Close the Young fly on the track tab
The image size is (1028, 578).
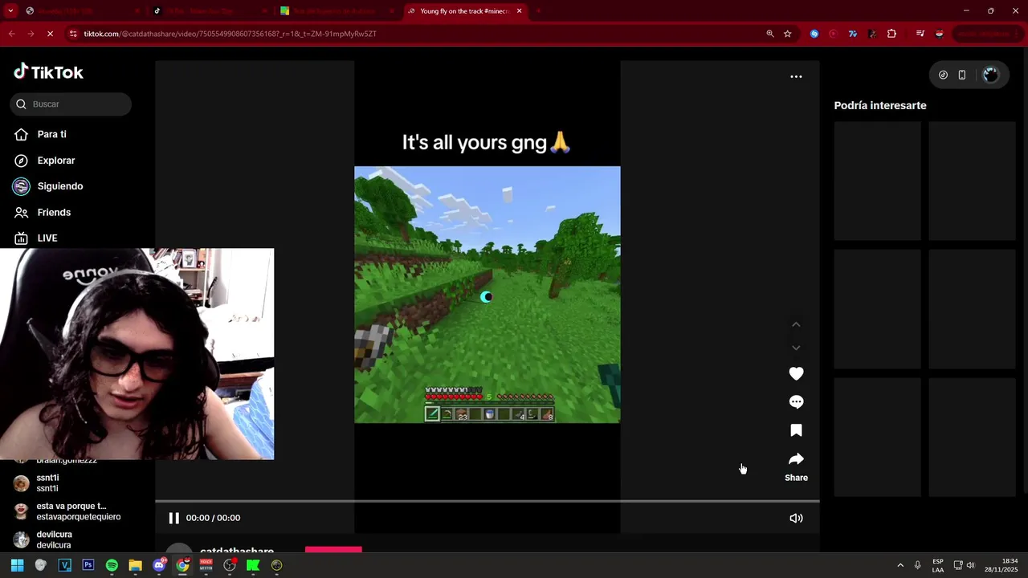coord(519,11)
